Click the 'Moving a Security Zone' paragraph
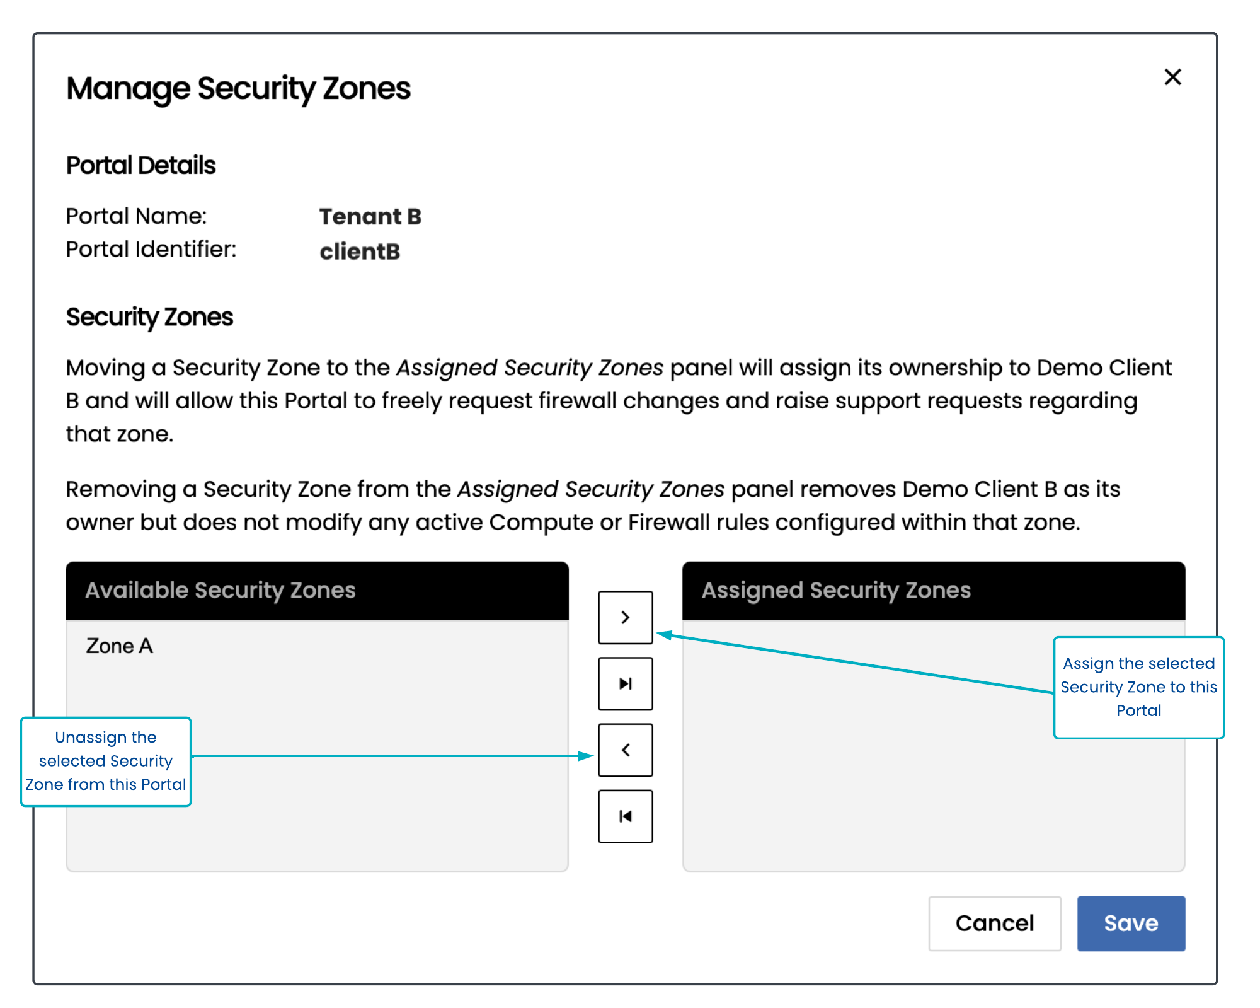Image resolution: width=1260 pixels, height=1008 pixels. (617, 400)
